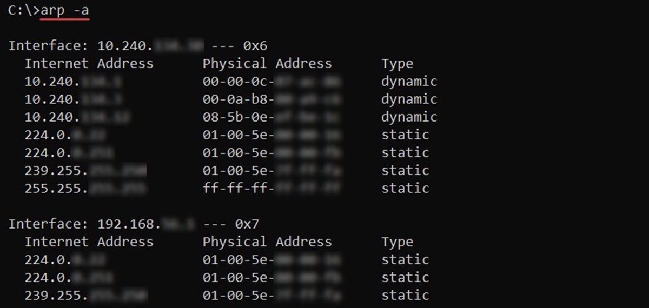Image resolution: width=649 pixels, height=308 pixels.
Task: Click the 239.255 address in the 10.240 interface table
Action: click(x=85, y=171)
